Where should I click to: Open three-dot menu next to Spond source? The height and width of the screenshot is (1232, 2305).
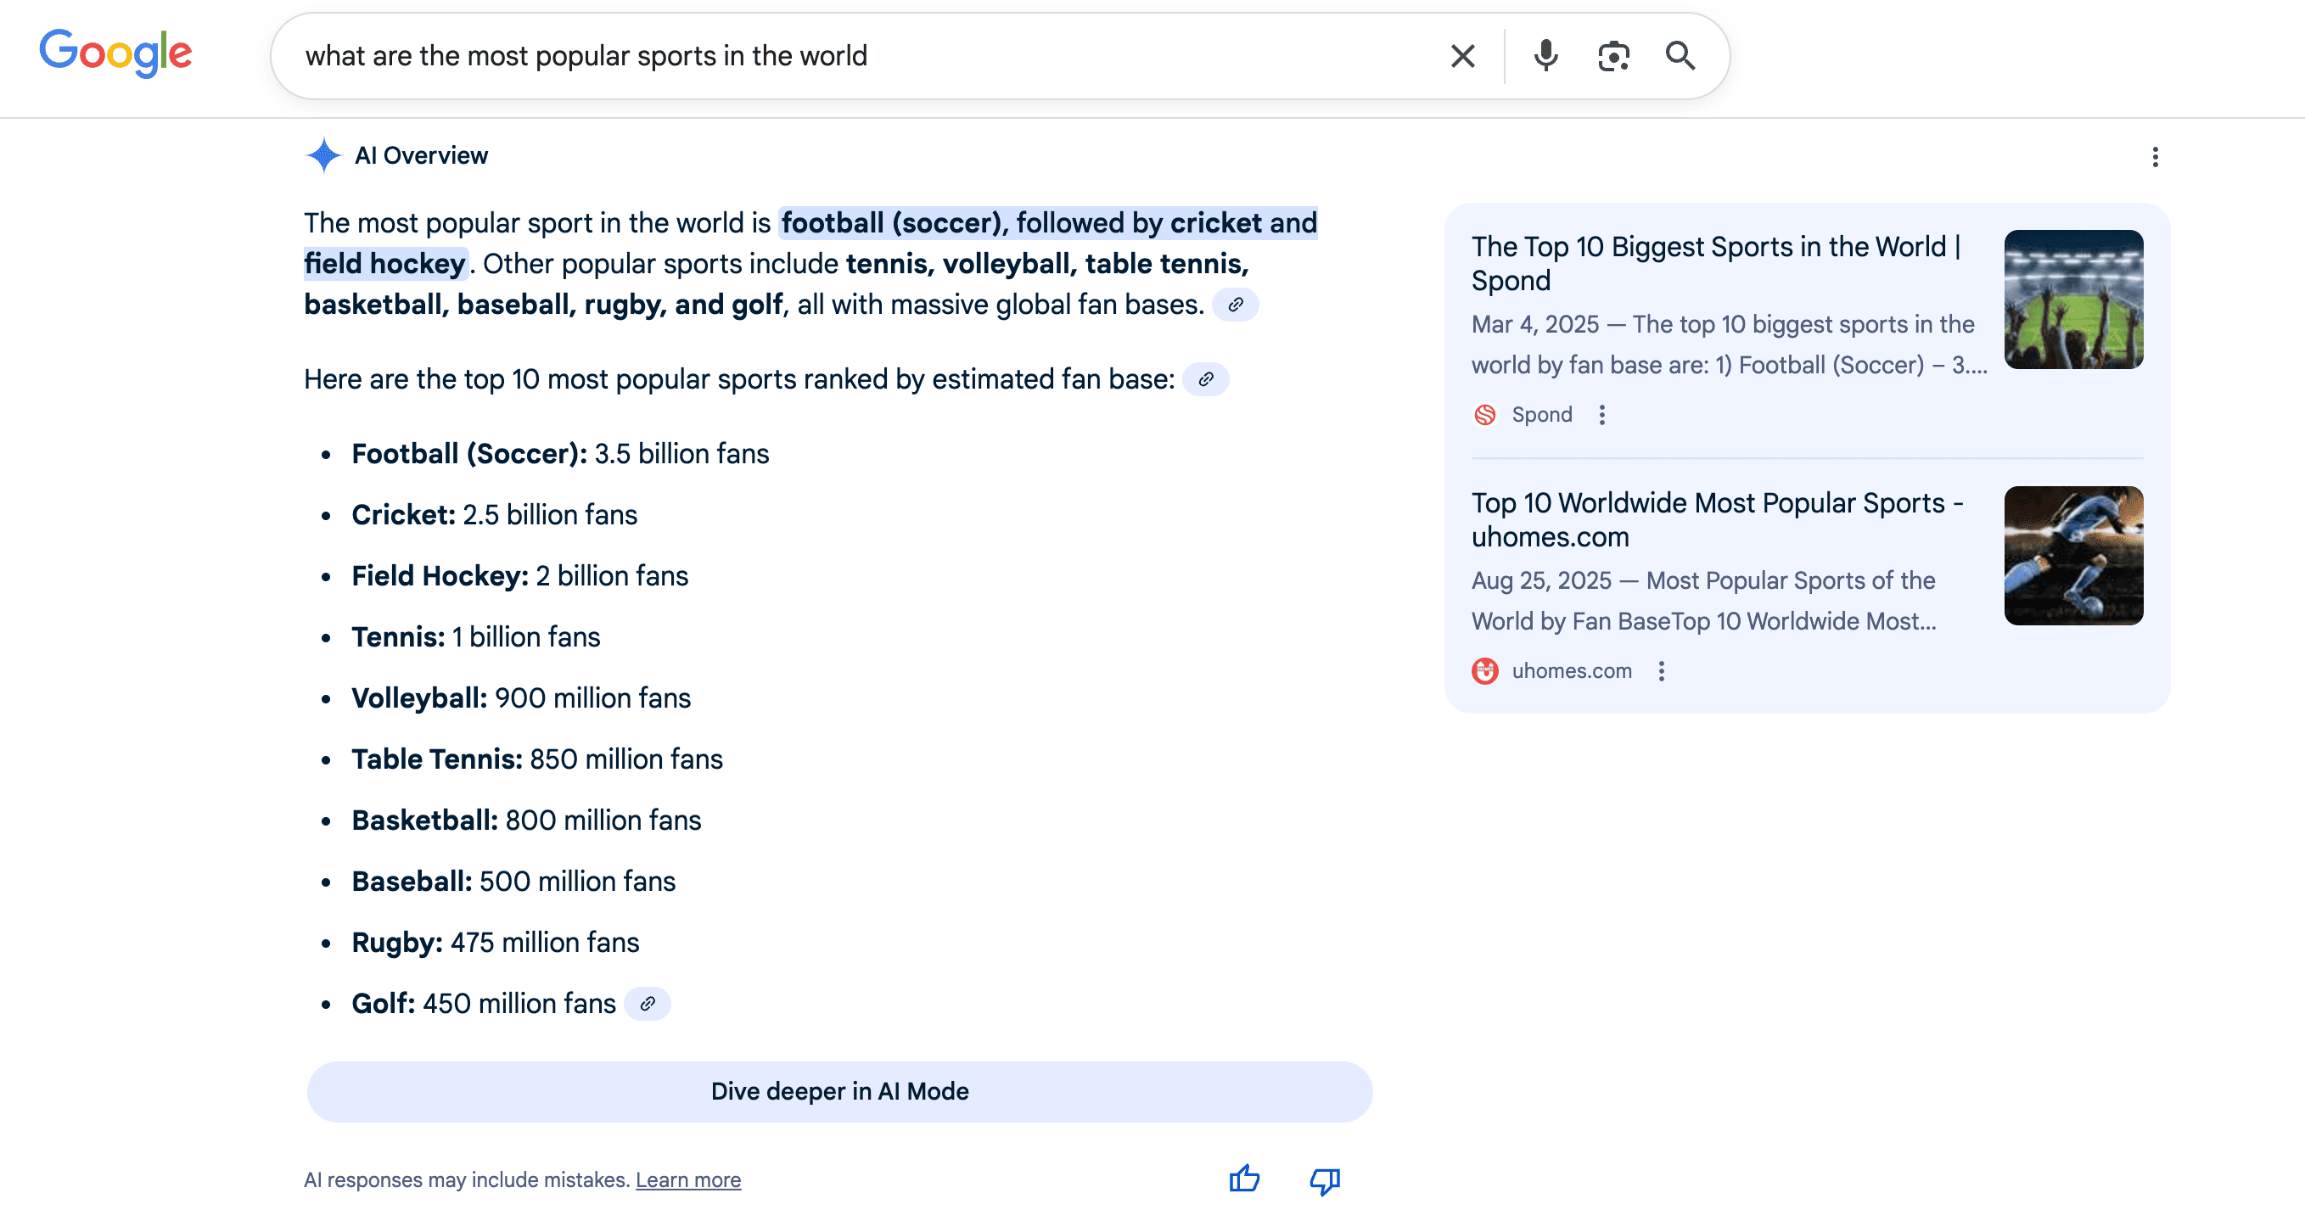point(1601,415)
